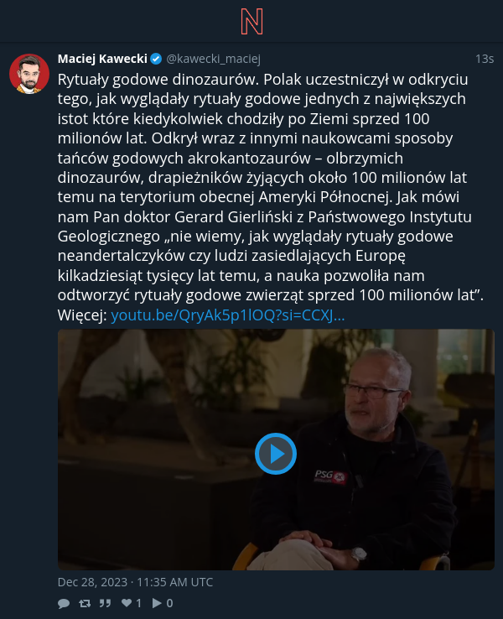Viewport: 503px width, 619px height.
Task: Click the blue verified badge icon
Action: [156, 59]
